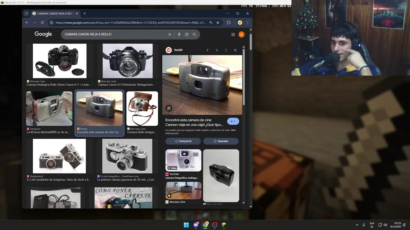Show hidden system tray icons
The image size is (410, 230).
point(357,225)
